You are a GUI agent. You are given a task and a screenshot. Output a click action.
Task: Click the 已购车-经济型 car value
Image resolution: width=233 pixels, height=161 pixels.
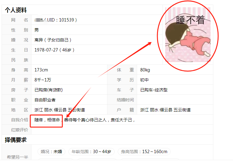click(x=154, y=90)
